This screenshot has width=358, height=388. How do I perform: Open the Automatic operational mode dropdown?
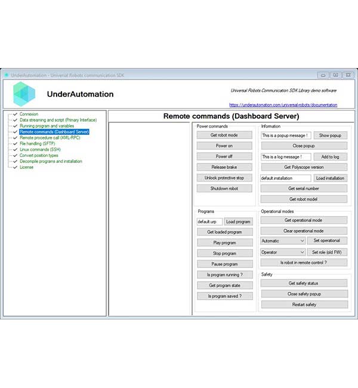283,241
